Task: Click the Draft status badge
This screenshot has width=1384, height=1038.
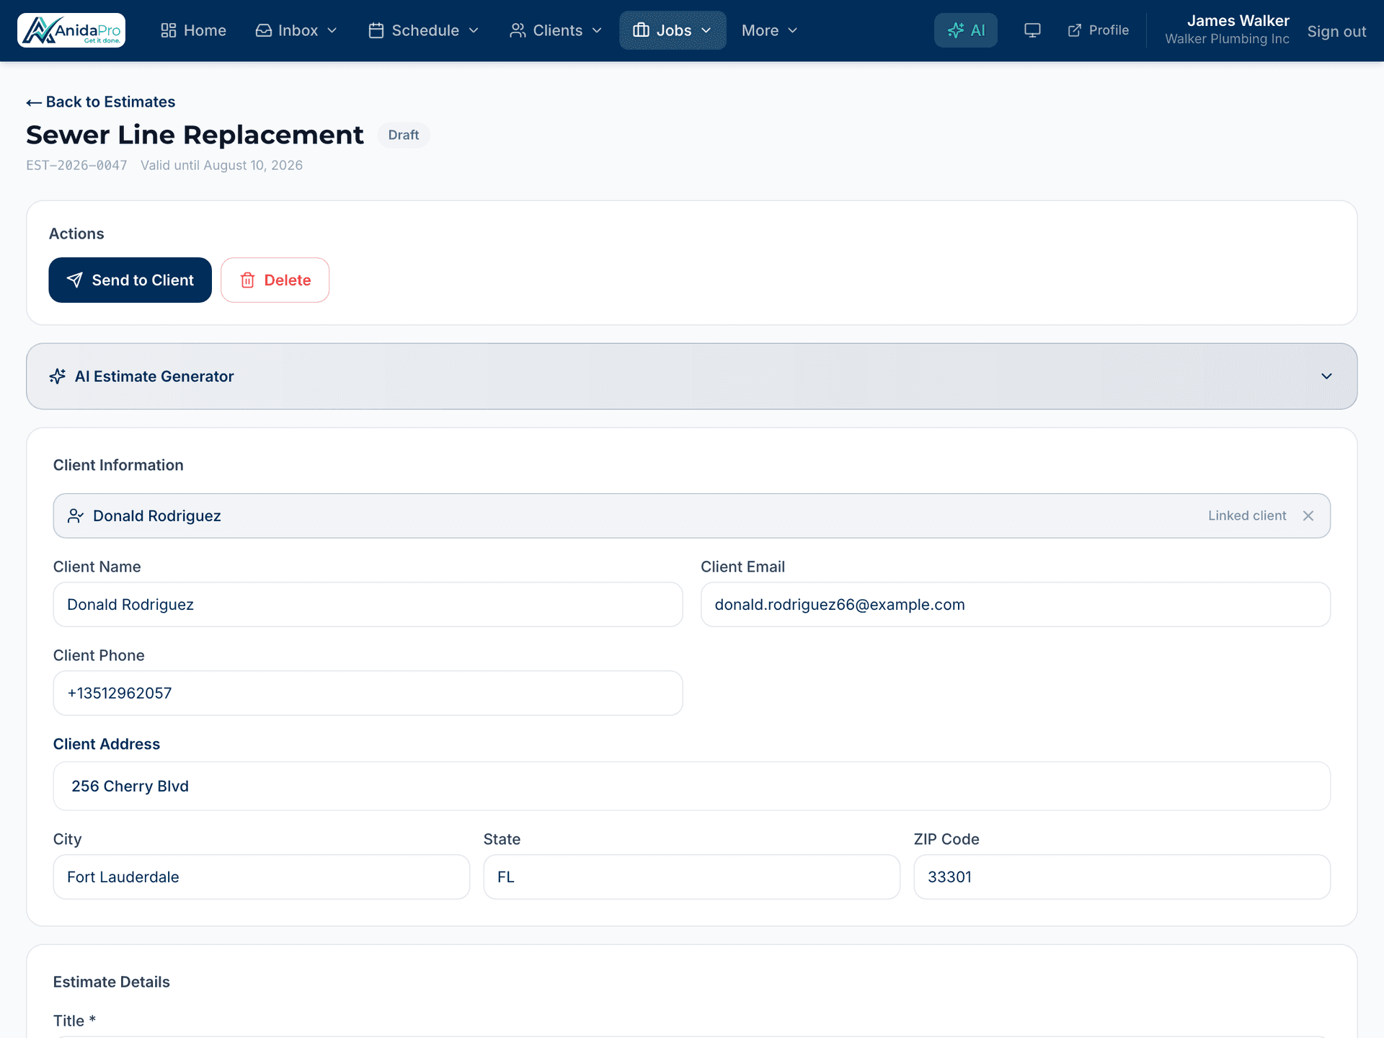Action: click(404, 135)
